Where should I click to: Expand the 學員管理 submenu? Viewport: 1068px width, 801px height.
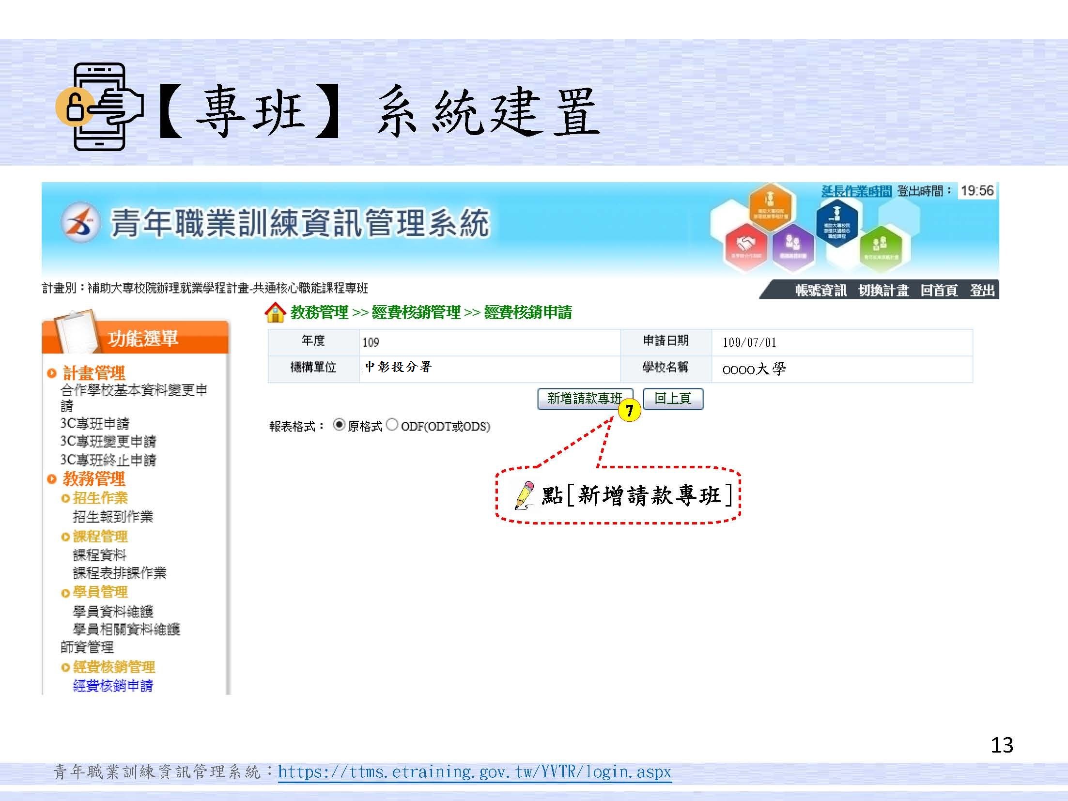(100, 592)
